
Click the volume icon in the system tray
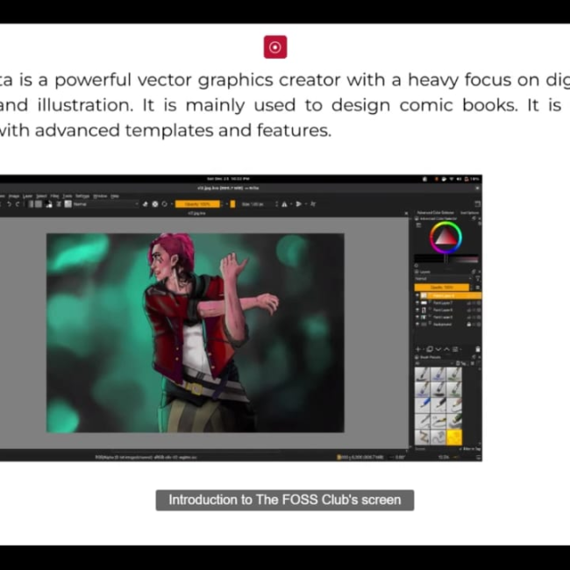pyautogui.click(x=459, y=179)
